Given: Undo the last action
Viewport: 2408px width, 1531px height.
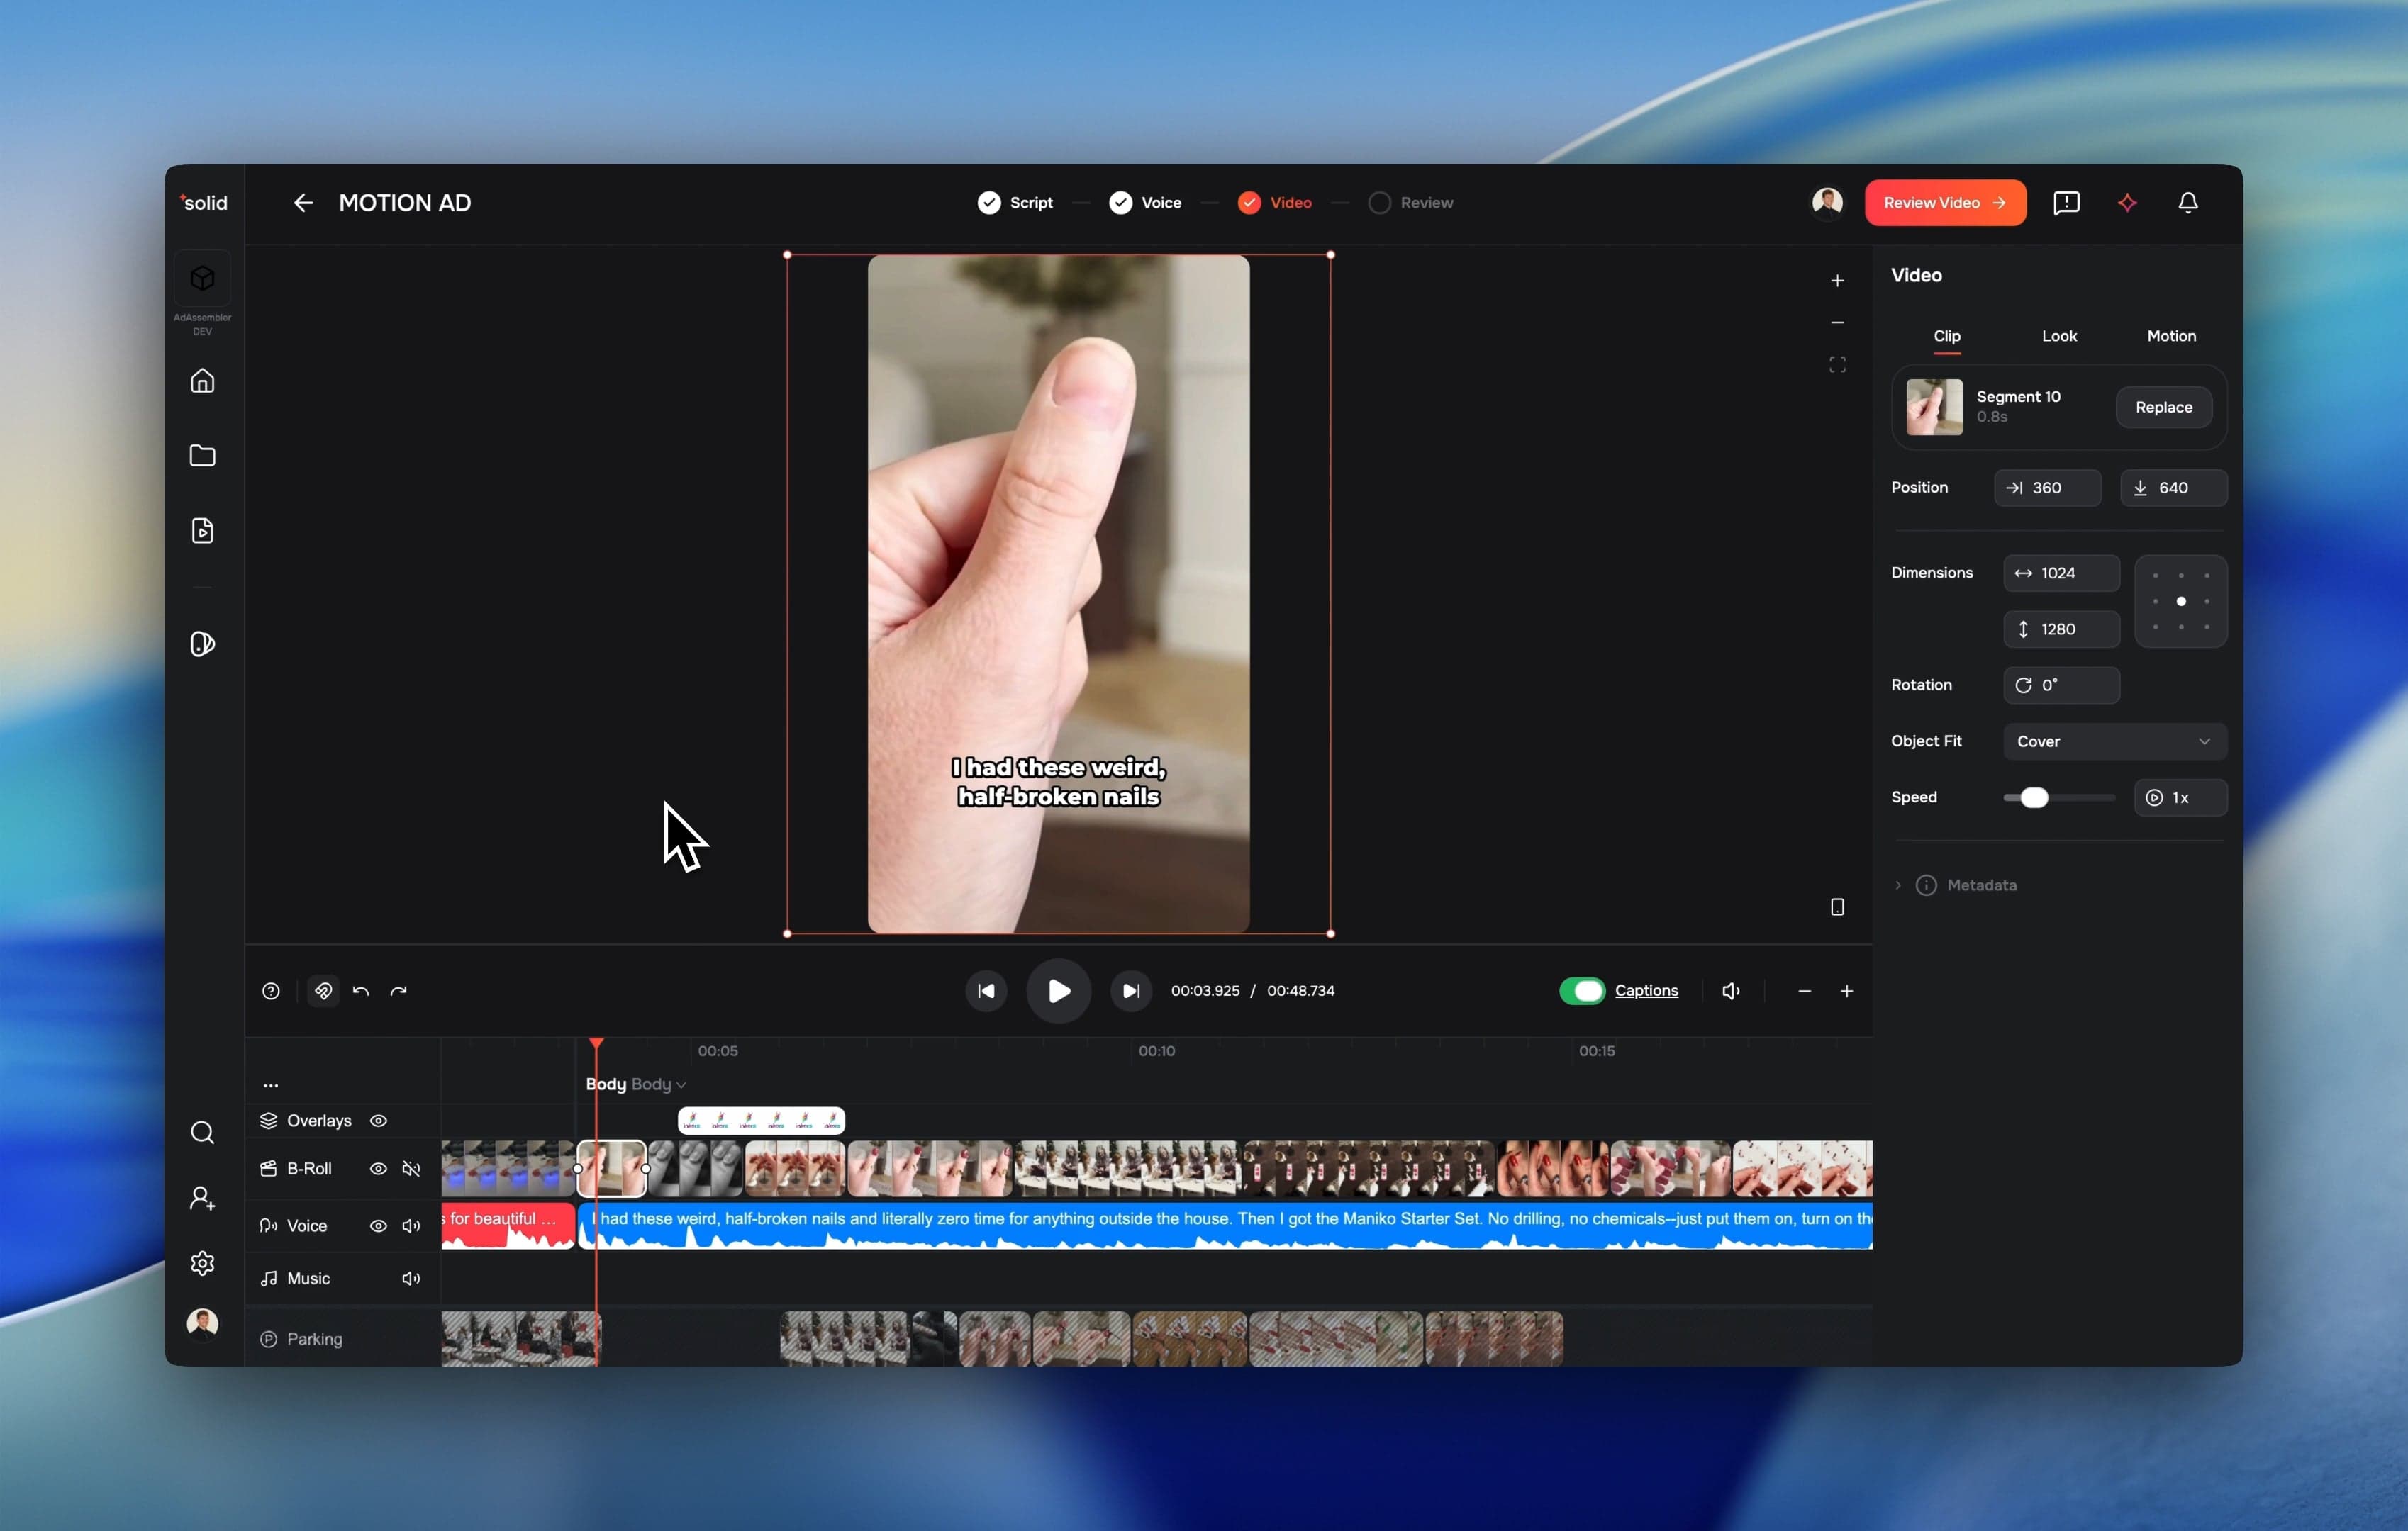Looking at the screenshot, I should 361,990.
